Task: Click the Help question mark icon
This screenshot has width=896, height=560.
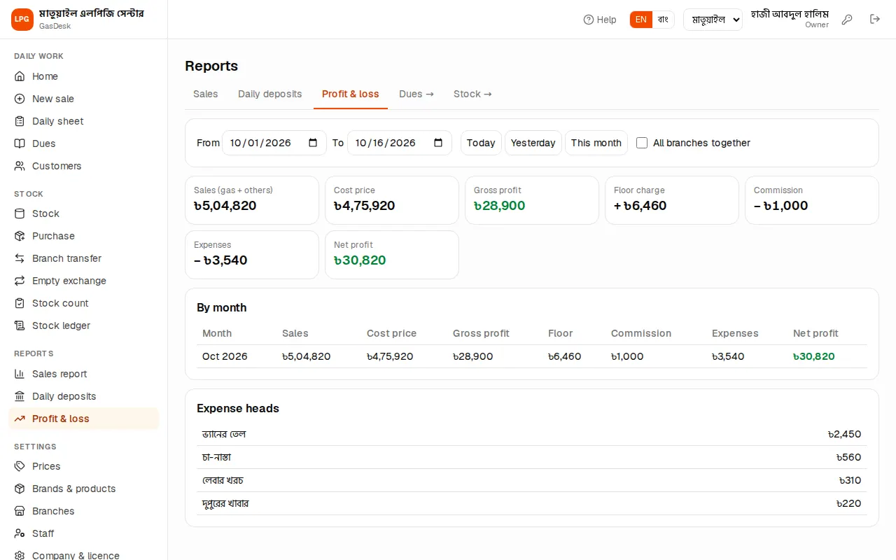Action: coord(589,20)
